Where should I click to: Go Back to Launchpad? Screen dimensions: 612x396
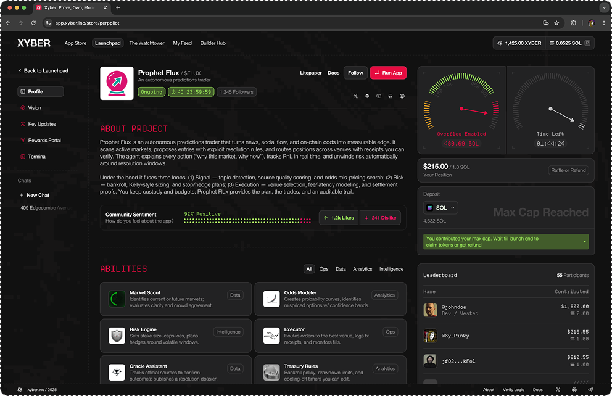[43, 71]
